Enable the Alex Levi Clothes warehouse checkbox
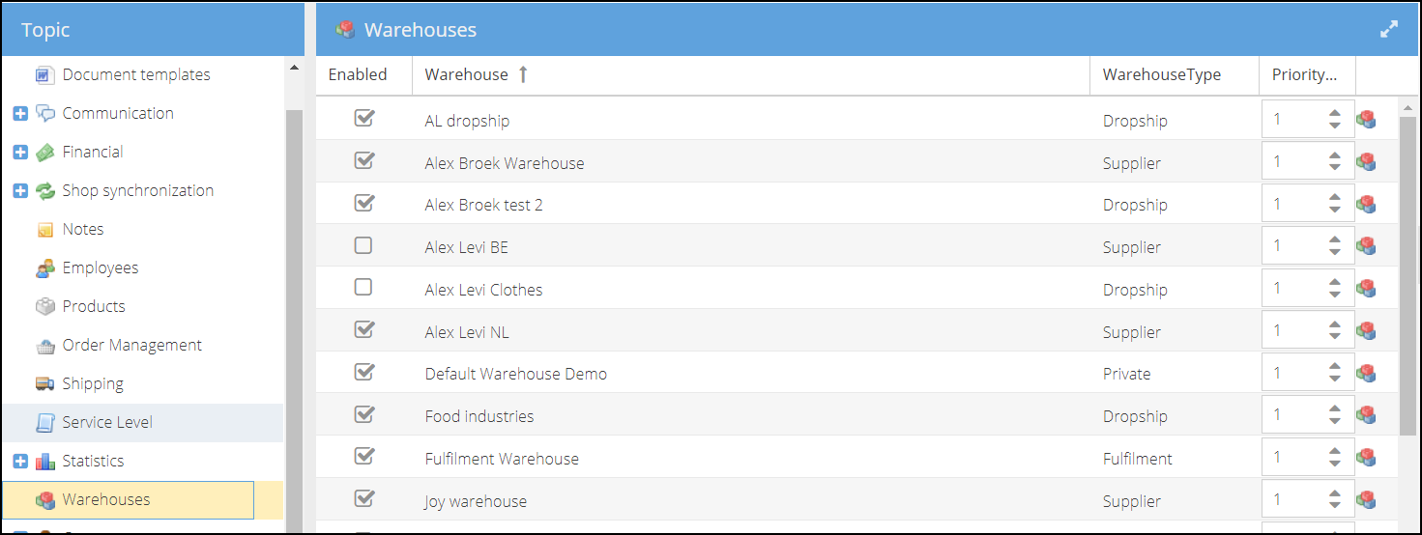 pyautogui.click(x=363, y=288)
